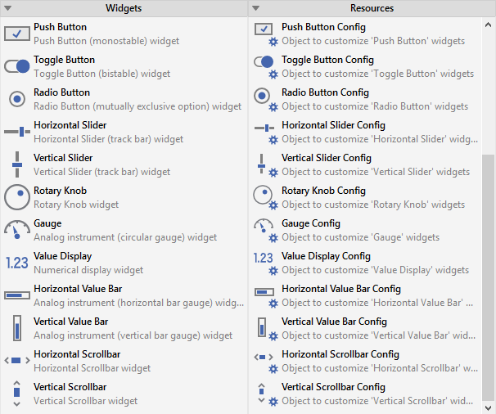Collapse the Widgets panel using its arrow

(8, 8)
